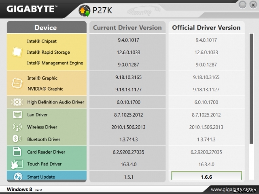The image size is (259, 194).
Task: Select the Intel® Chipset row label
Action: [x=42, y=41]
